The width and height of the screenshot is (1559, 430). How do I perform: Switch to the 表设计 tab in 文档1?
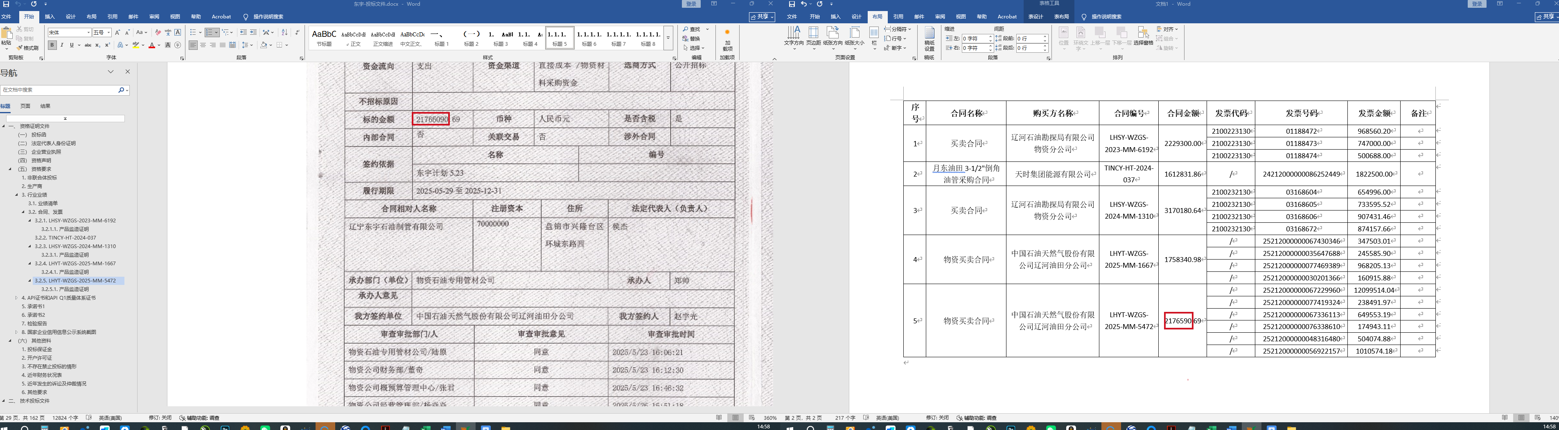point(1036,17)
